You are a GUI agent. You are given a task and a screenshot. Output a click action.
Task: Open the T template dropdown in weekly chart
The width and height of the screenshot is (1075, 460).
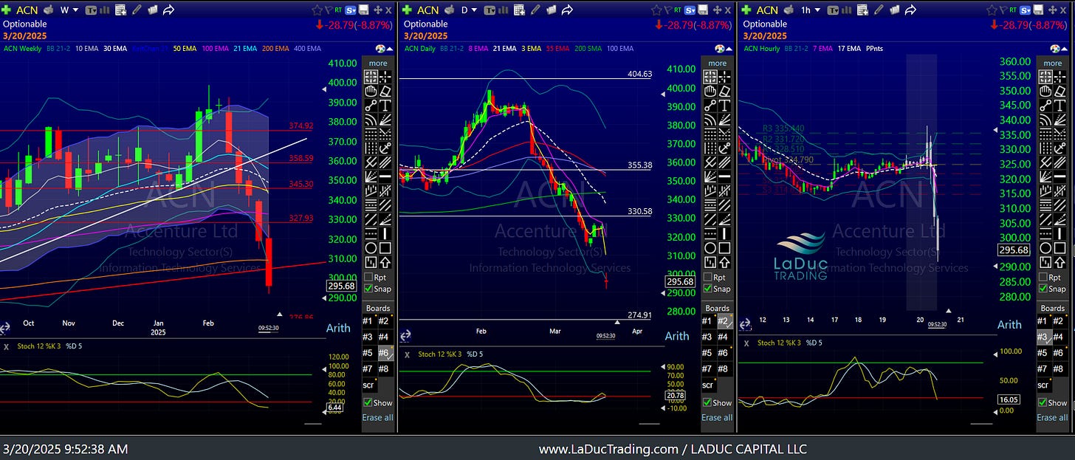[92, 10]
